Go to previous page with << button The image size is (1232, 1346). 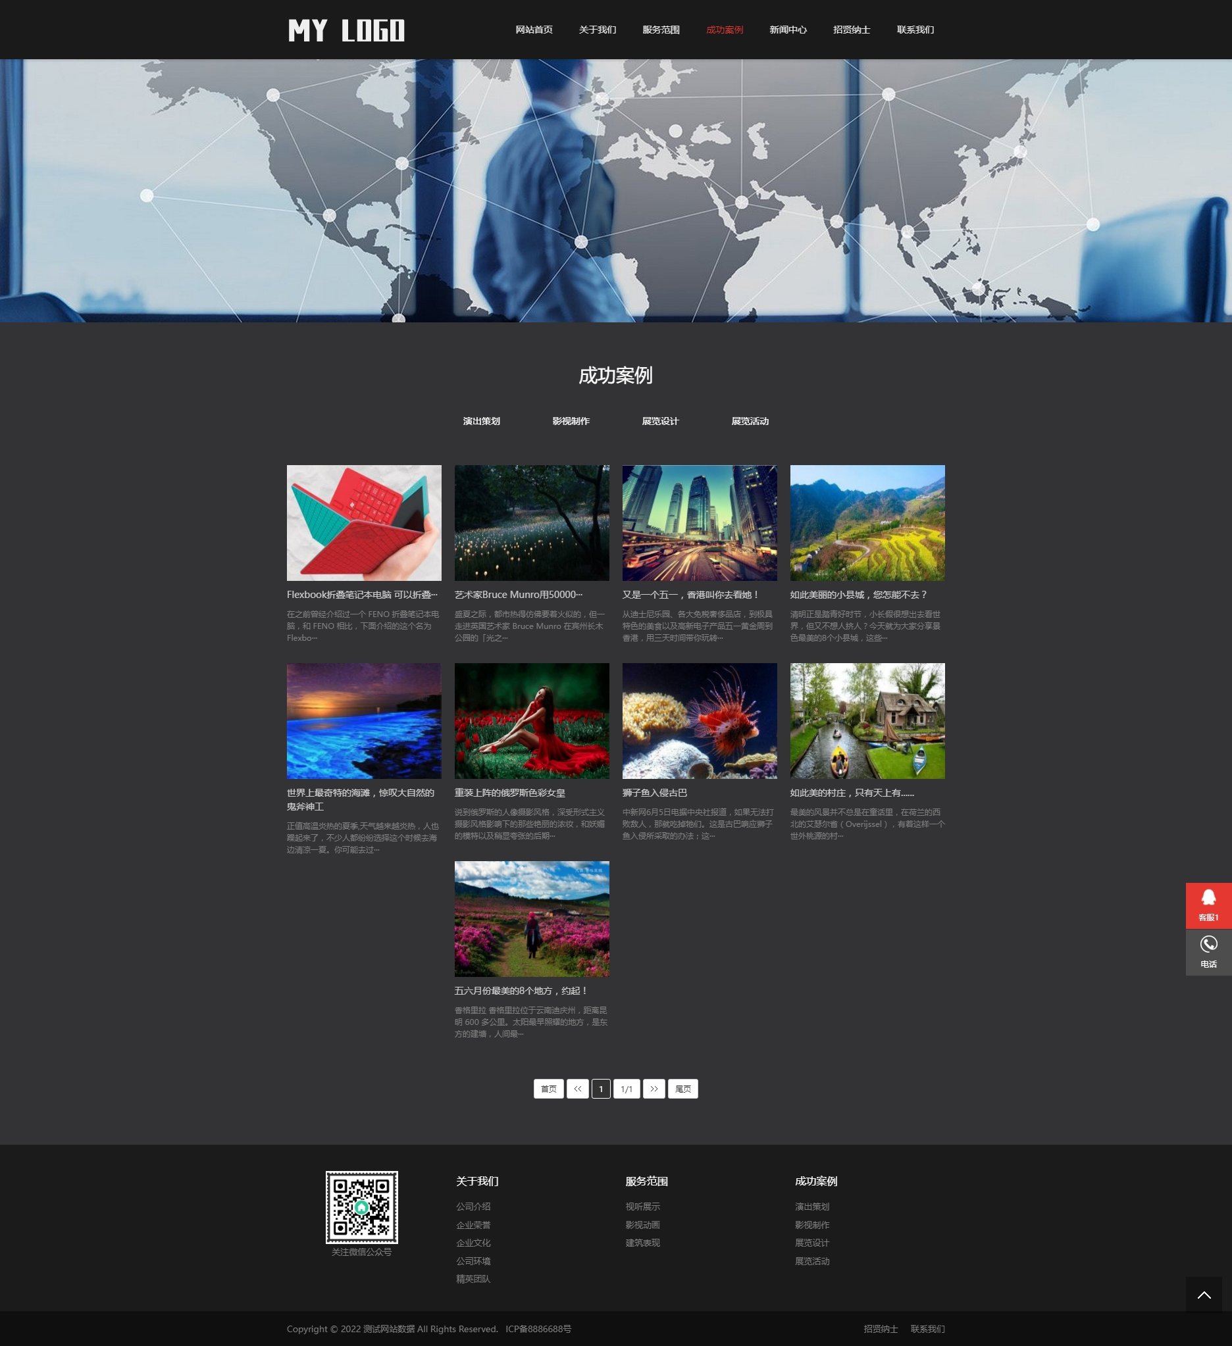(577, 1089)
